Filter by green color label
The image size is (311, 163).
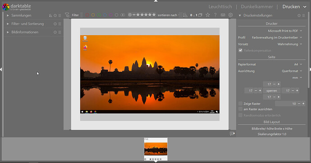click(x=99, y=15)
